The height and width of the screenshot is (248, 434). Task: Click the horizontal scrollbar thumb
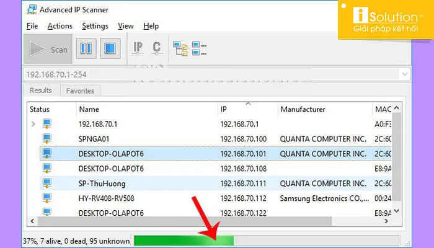point(185,221)
